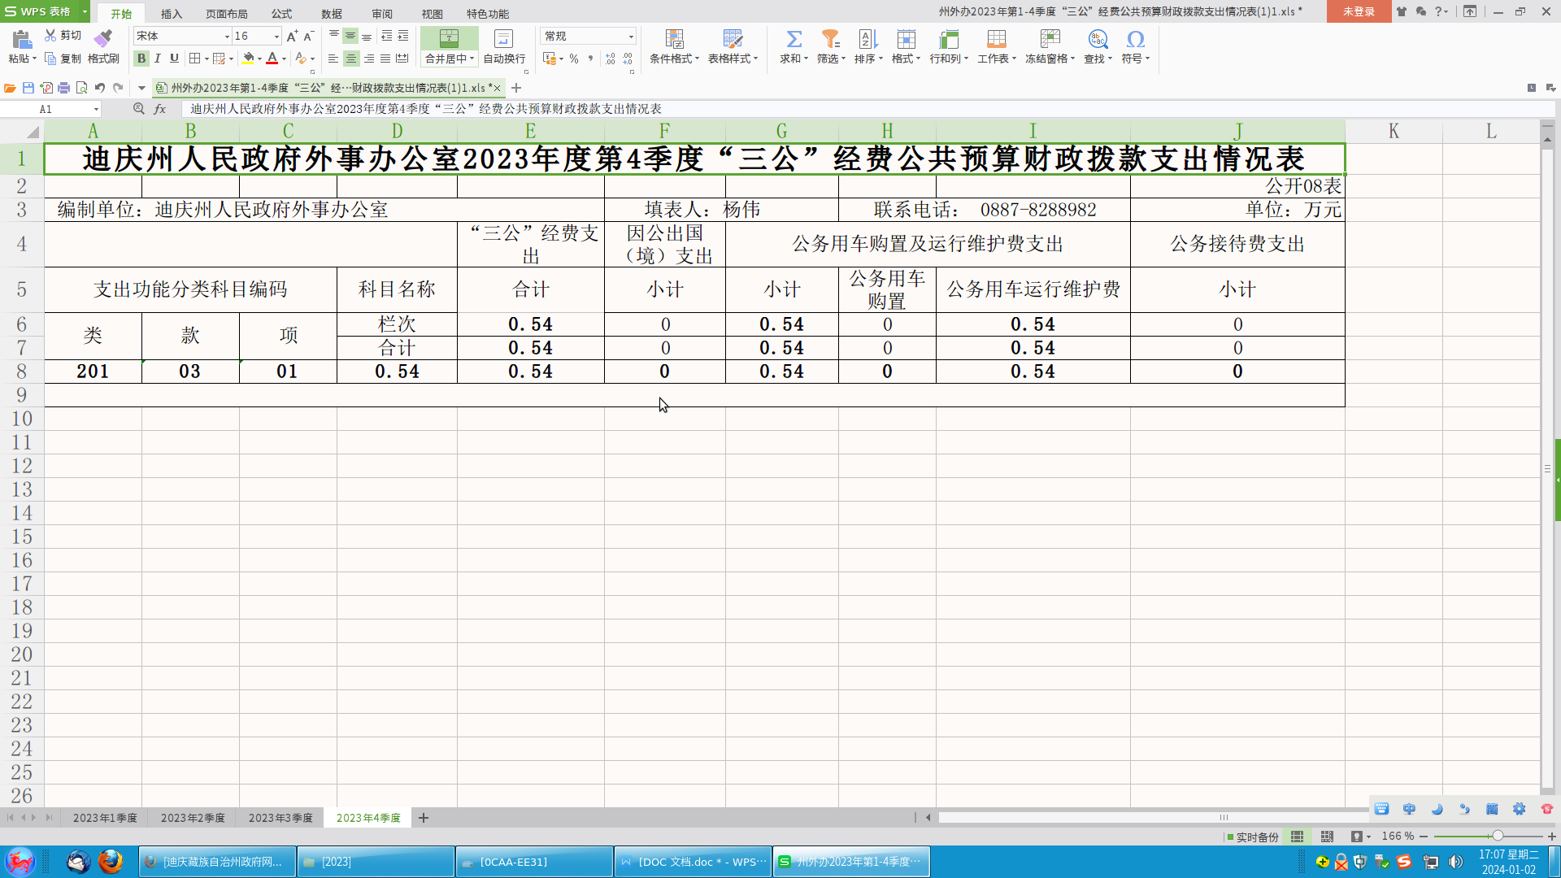1561x878 pixels.
Task: Switch to the 插入 ribbon tab
Action: pyautogui.click(x=171, y=14)
